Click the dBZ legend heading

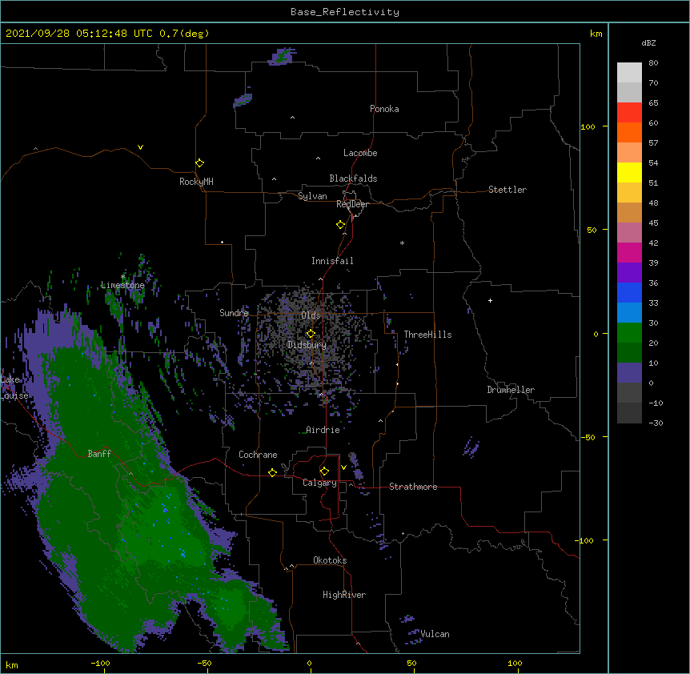pyautogui.click(x=648, y=42)
